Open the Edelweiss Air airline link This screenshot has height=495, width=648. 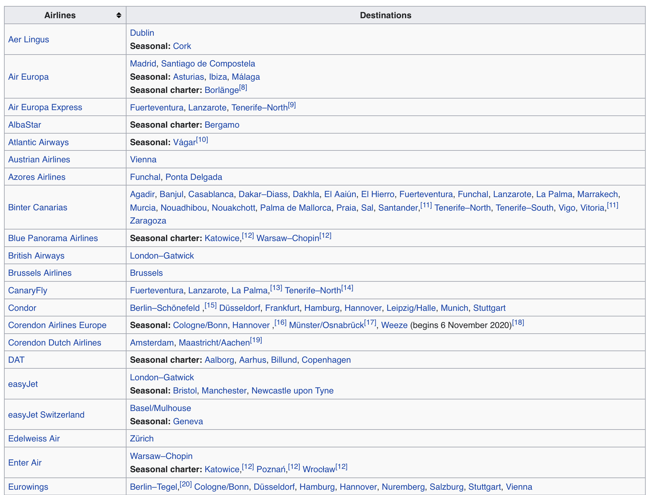34,438
